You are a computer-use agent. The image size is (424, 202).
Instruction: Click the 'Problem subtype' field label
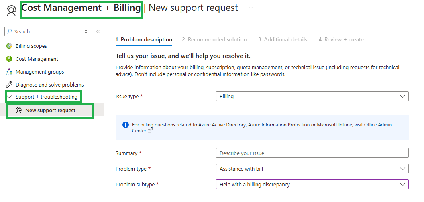[x=135, y=184]
